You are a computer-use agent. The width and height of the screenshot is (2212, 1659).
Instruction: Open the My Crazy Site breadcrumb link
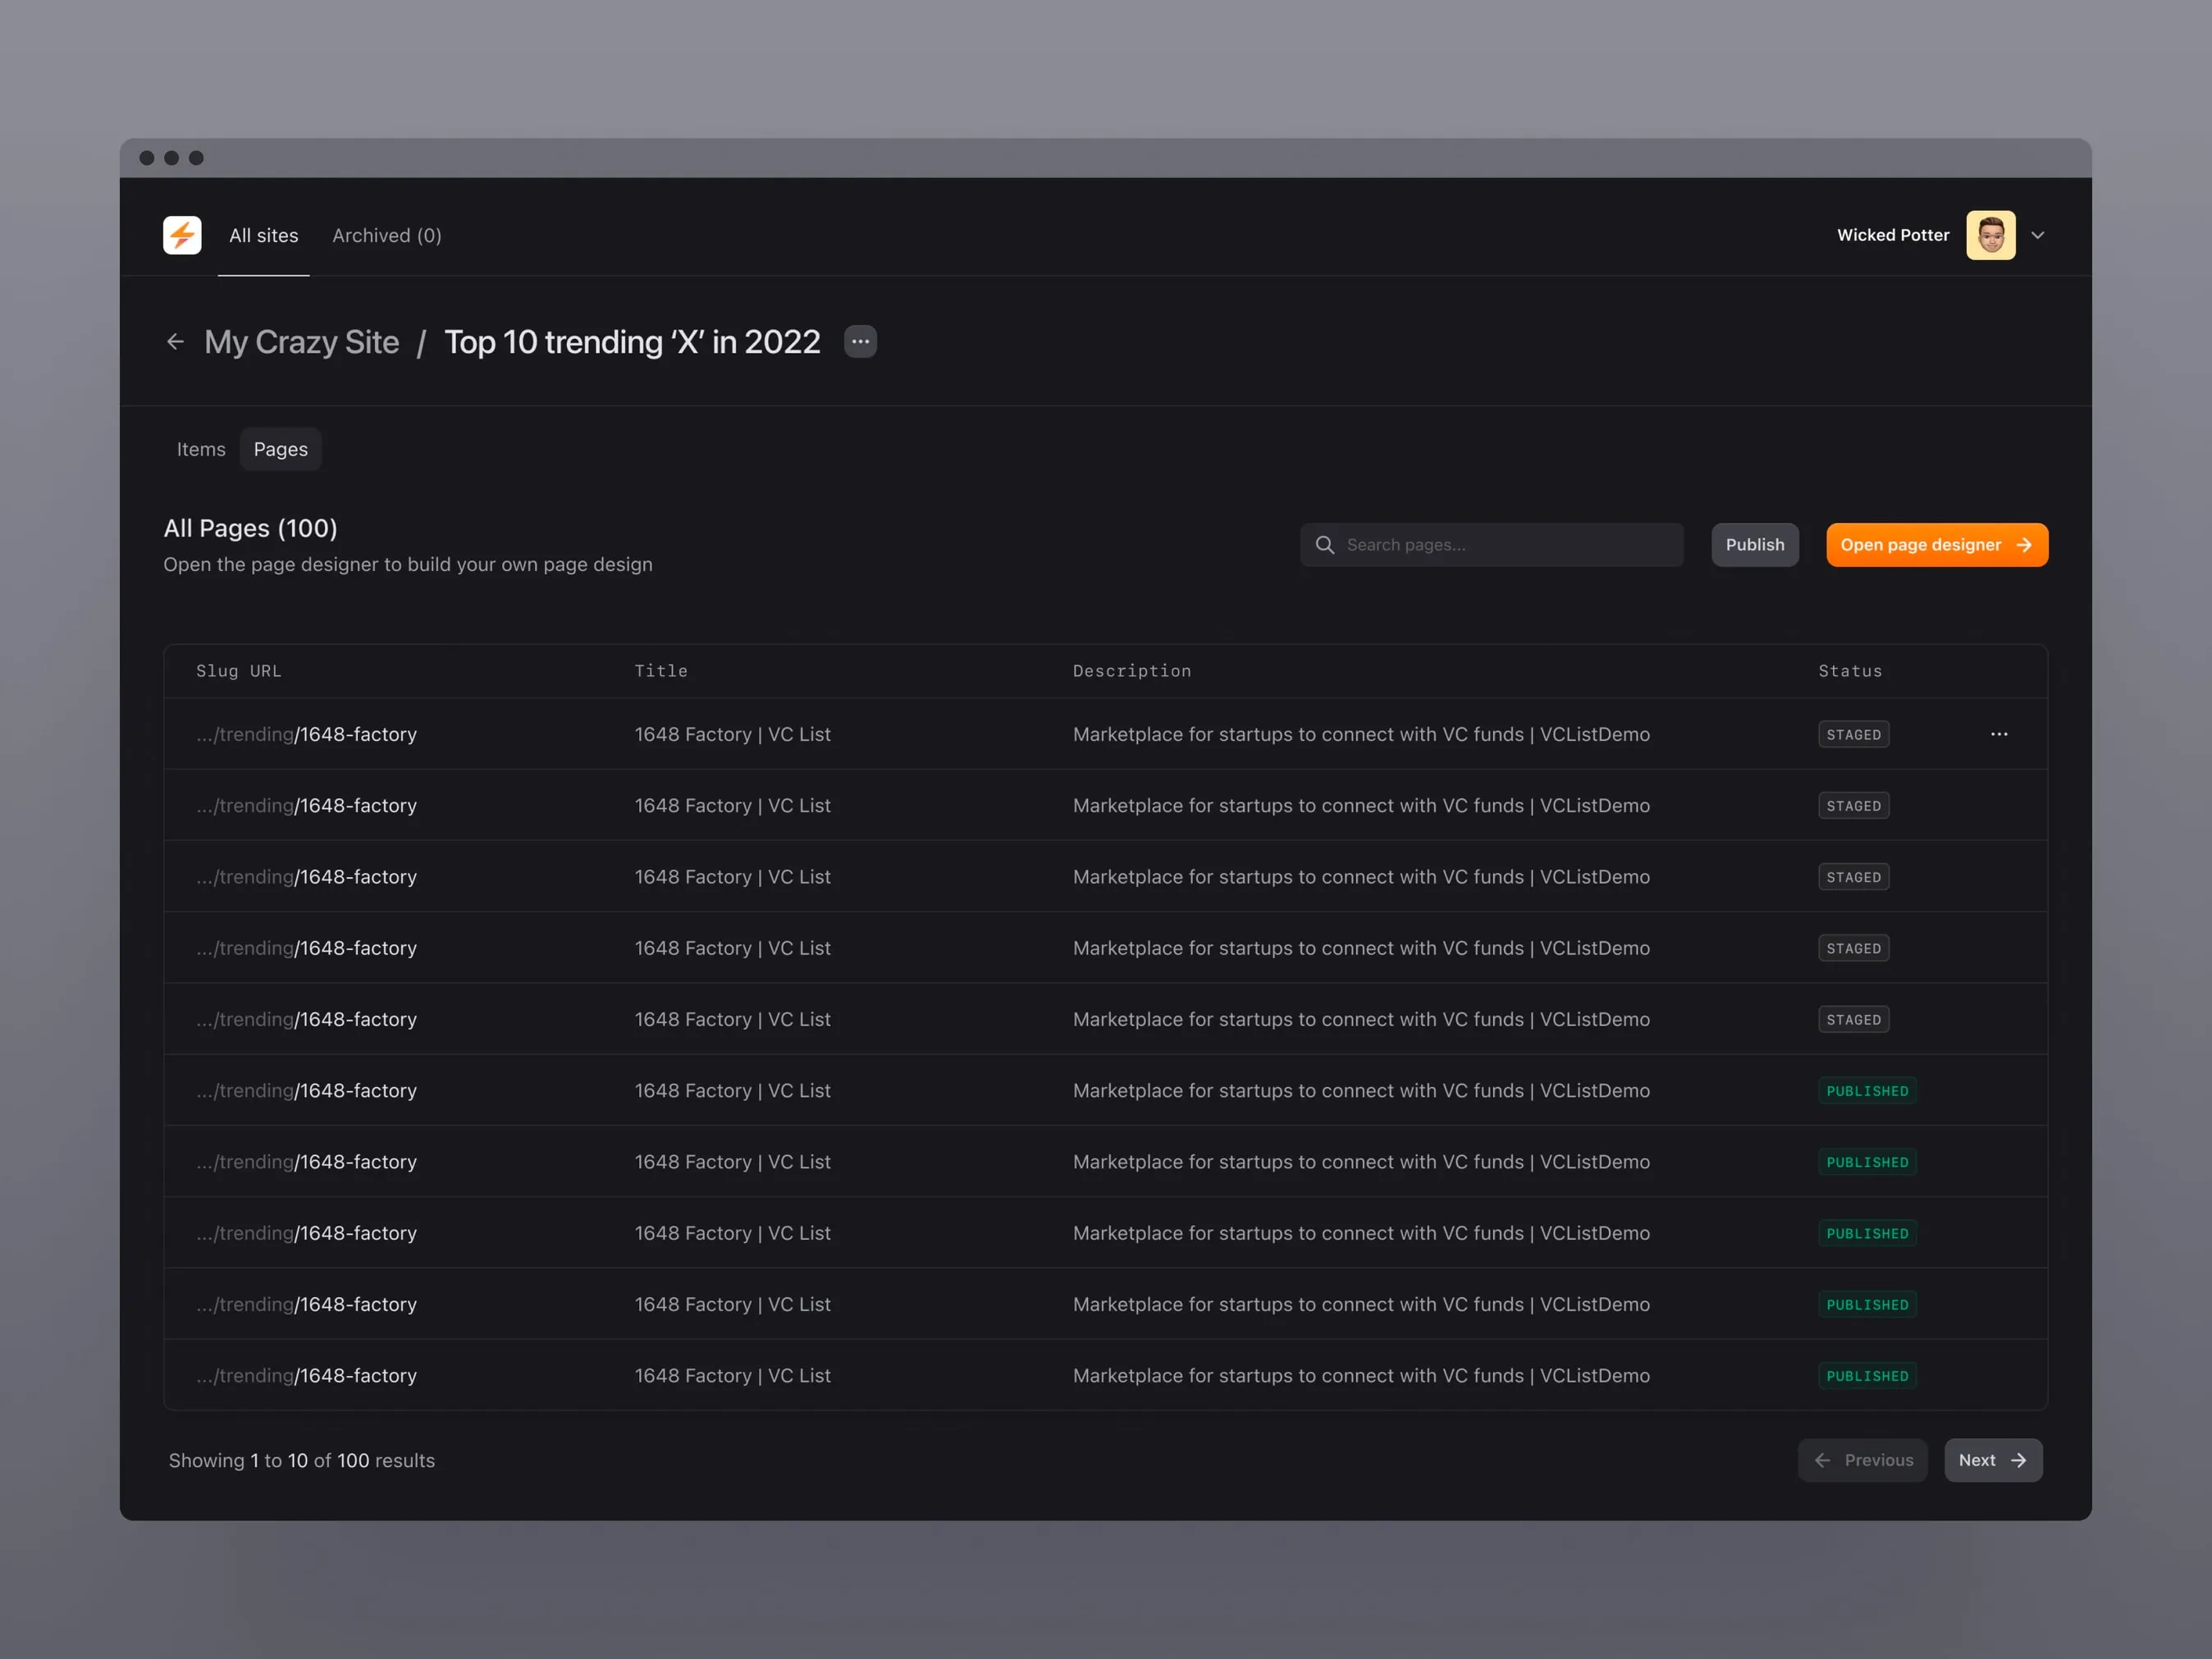click(x=302, y=342)
